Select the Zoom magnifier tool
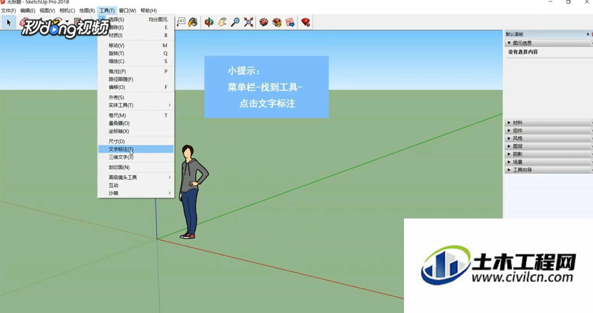 point(235,22)
